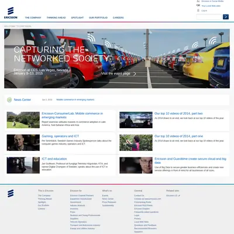Open the ticker headline Mobile commerce in emerging markets
This screenshot has width=234, height=234.
[75, 99]
